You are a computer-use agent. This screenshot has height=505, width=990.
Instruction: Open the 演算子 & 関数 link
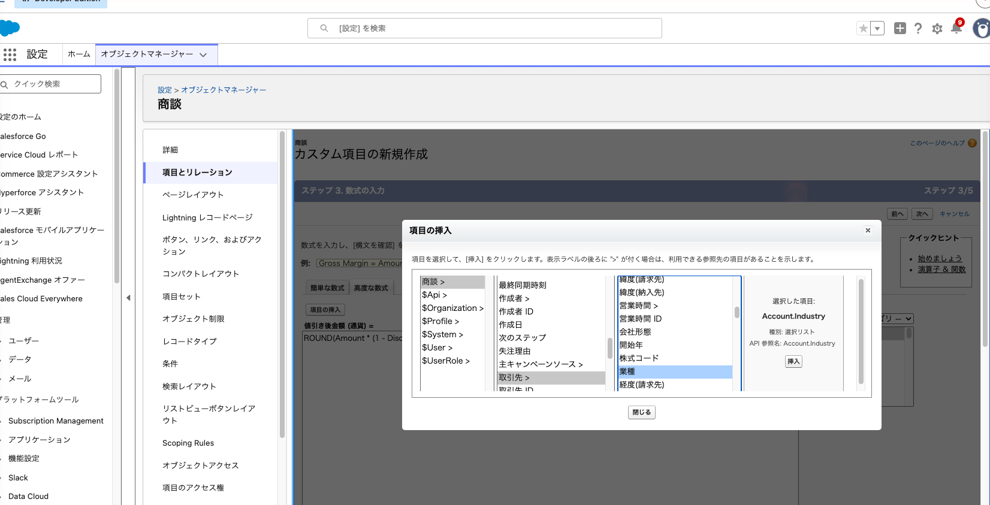(941, 270)
